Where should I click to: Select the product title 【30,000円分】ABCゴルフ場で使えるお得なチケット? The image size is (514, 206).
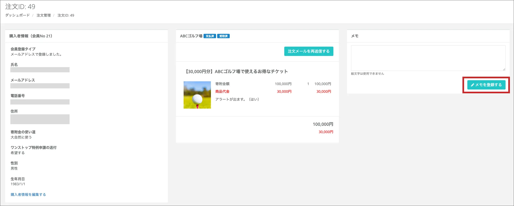(x=236, y=71)
